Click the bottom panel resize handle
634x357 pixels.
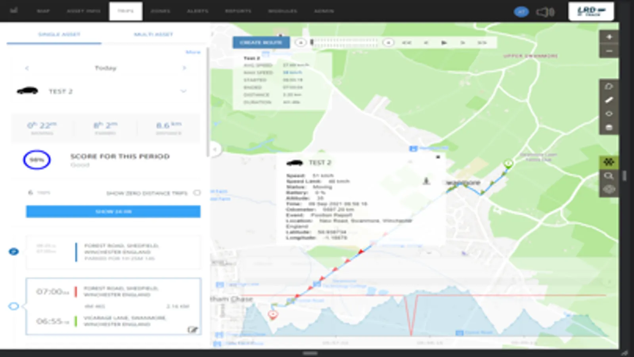(x=310, y=353)
